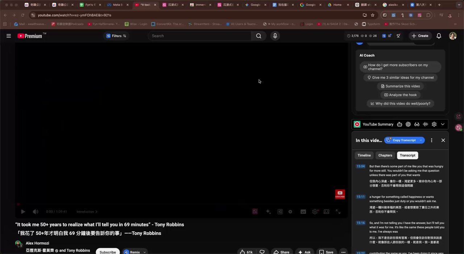This screenshot has height=254, width=464.
Task: Start voice search with the microphone
Action: (x=275, y=36)
